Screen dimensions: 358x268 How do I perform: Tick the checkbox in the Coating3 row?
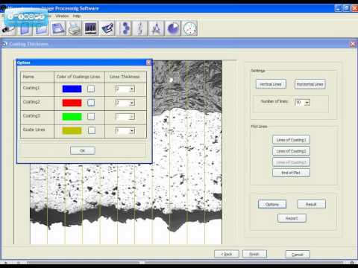(91, 116)
